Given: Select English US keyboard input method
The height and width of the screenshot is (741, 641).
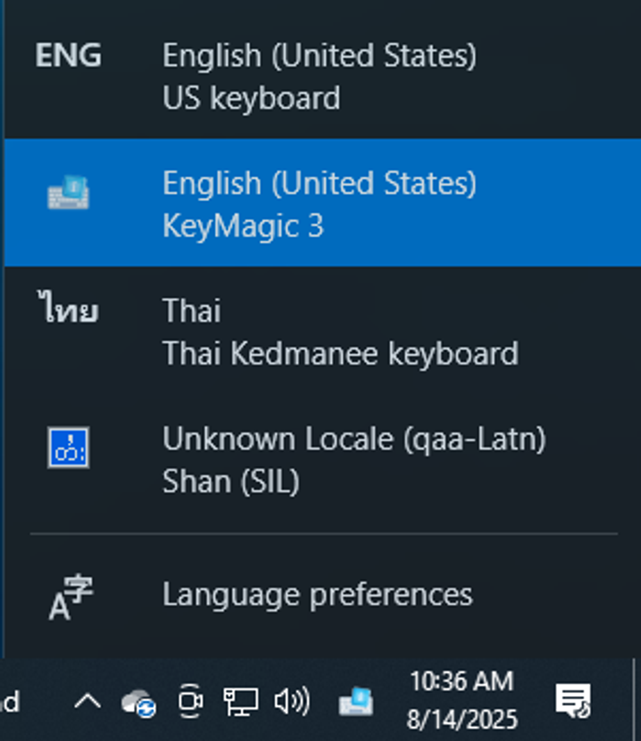Looking at the screenshot, I should tap(322, 76).
